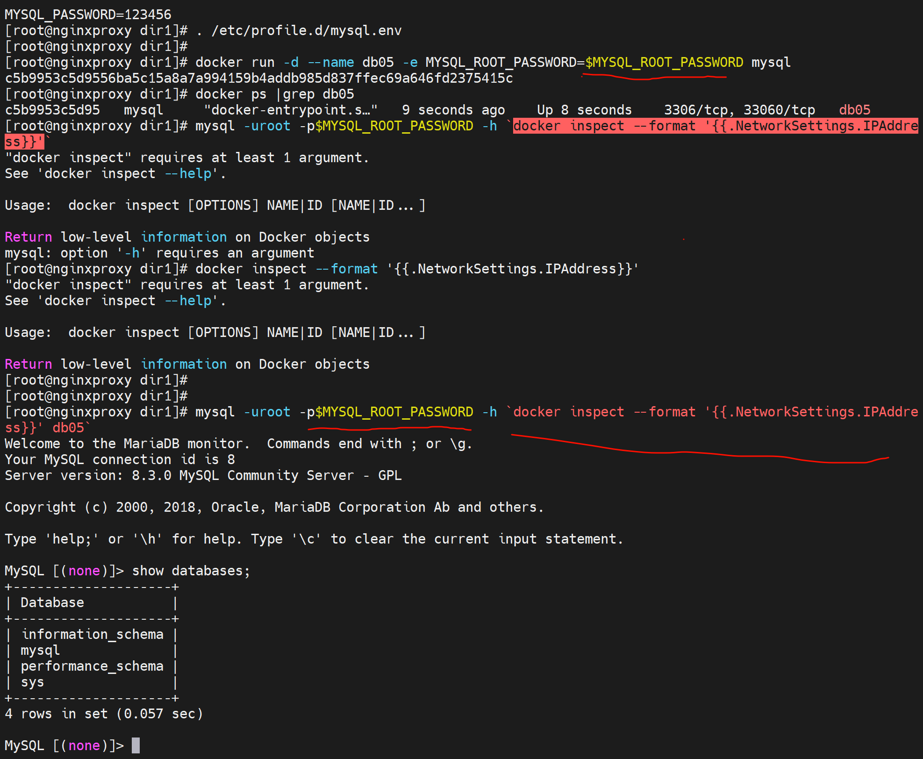Click performance_schema row in the table

click(x=92, y=666)
